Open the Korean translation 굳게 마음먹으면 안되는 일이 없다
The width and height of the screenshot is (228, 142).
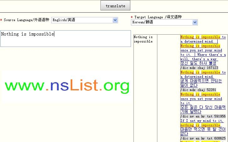[201, 83]
